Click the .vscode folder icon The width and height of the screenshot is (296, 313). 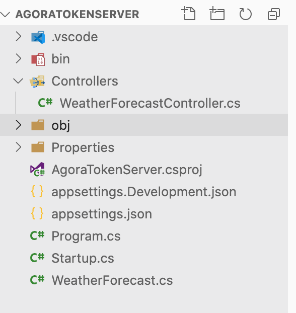click(38, 37)
